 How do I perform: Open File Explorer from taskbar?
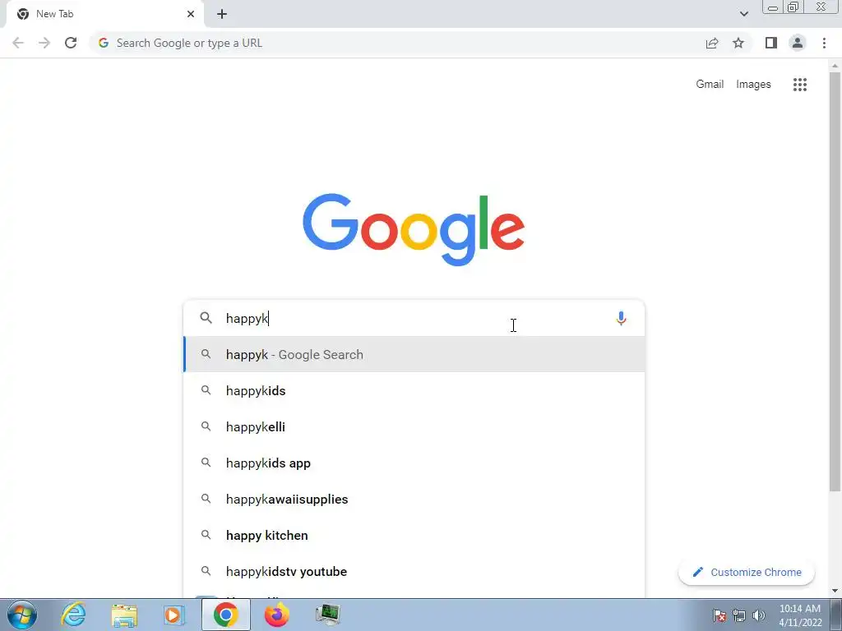(124, 615)
